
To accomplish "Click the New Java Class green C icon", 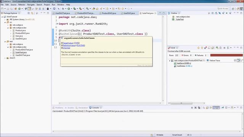I will tap(19, 9).
